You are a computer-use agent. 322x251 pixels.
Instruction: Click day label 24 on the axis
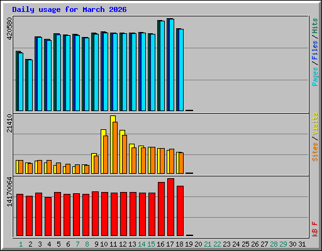coord(236,244)
